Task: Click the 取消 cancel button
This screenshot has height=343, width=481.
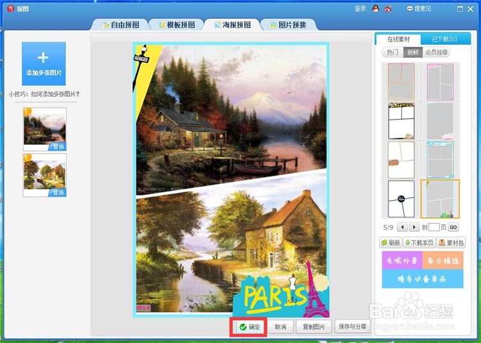Action: tap(280, 327)
